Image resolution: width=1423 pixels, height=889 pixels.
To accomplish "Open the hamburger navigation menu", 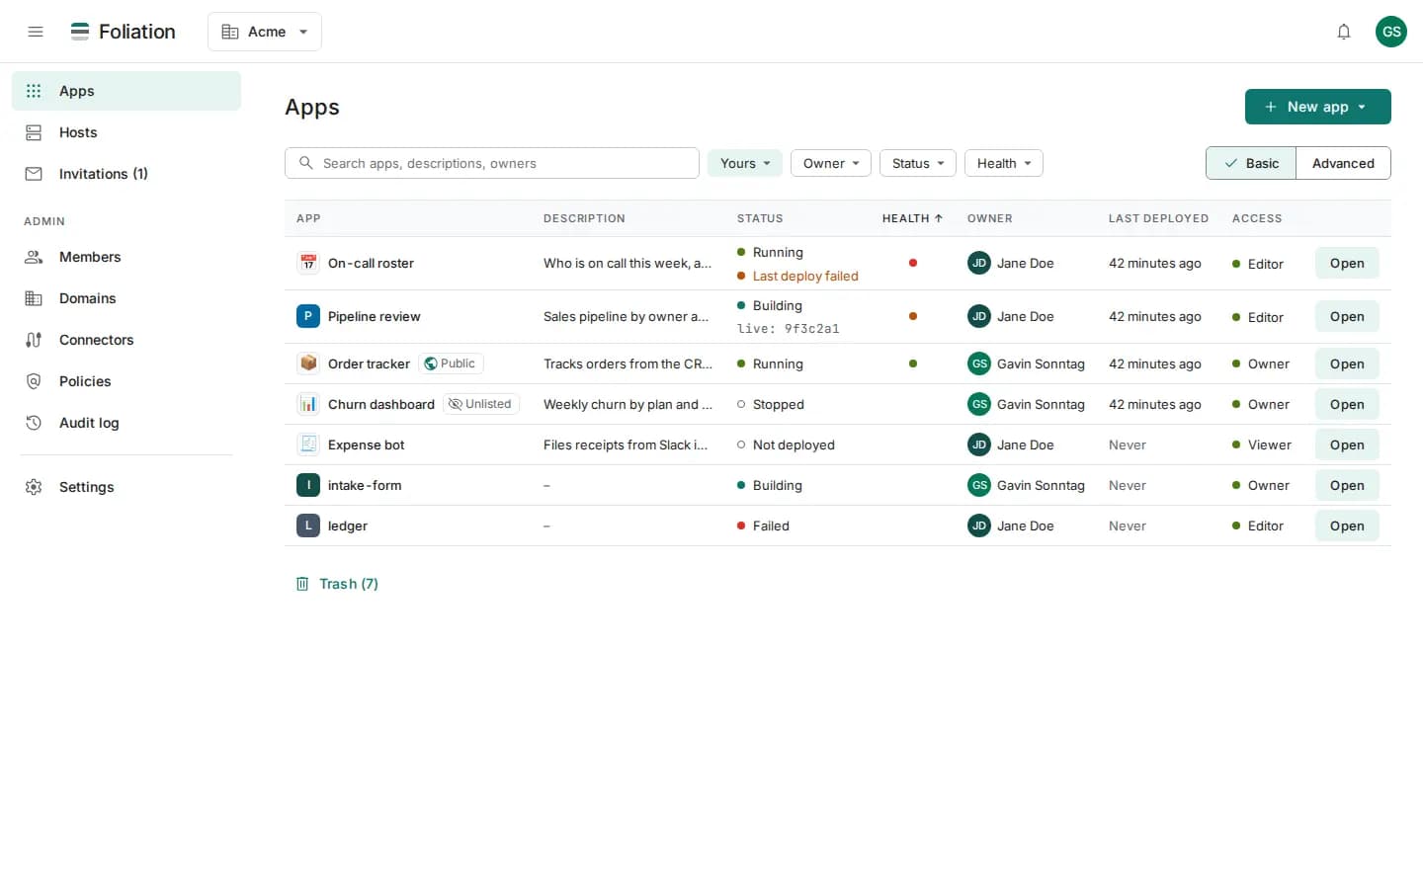I will click(36, 32).
